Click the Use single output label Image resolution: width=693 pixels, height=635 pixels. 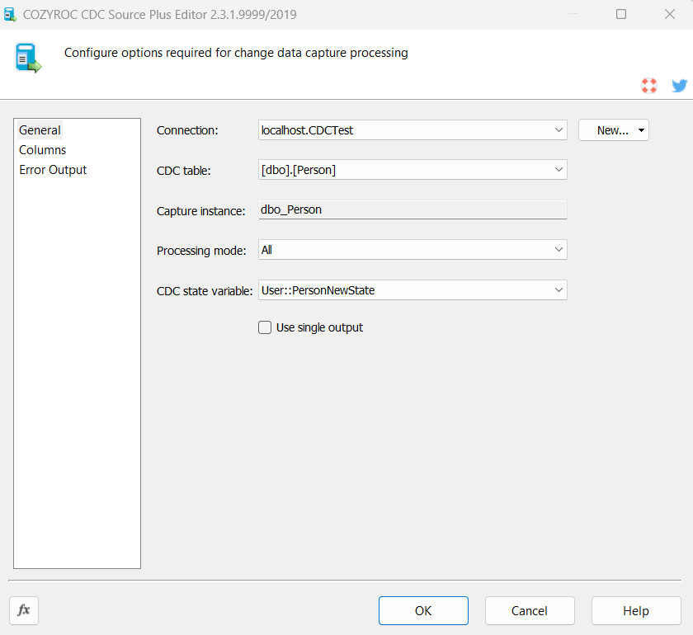(319, 327)
